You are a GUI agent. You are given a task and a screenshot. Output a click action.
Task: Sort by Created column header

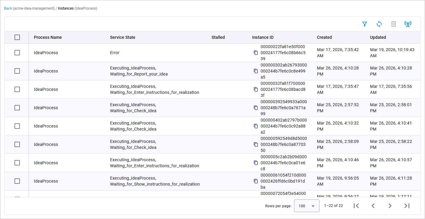pyautogui.click(x=324, y=37)
